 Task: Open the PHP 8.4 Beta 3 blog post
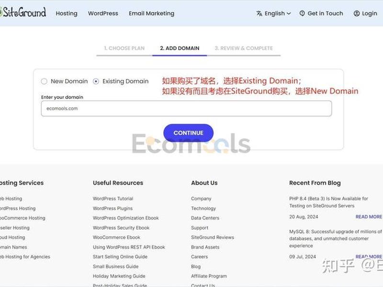(x=328, y=202)
